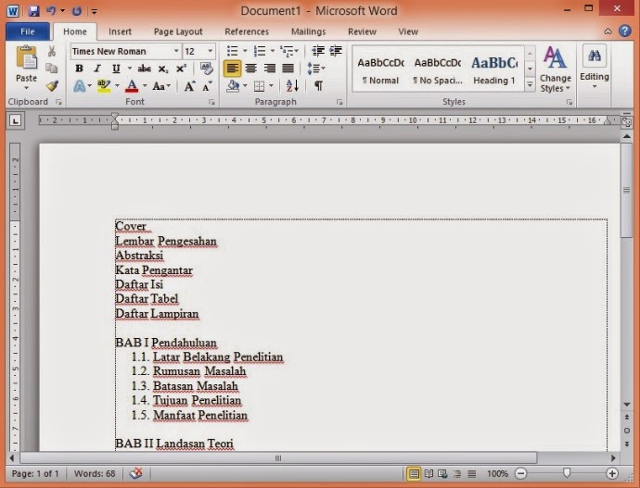Screen dimensions: 640x488
Task: Open the font name dropdown
Action: pos(176,51)
